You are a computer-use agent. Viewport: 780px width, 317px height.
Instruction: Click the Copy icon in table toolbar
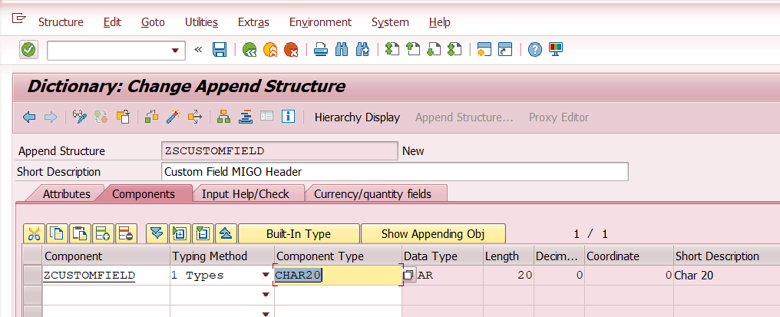(57, 233)
